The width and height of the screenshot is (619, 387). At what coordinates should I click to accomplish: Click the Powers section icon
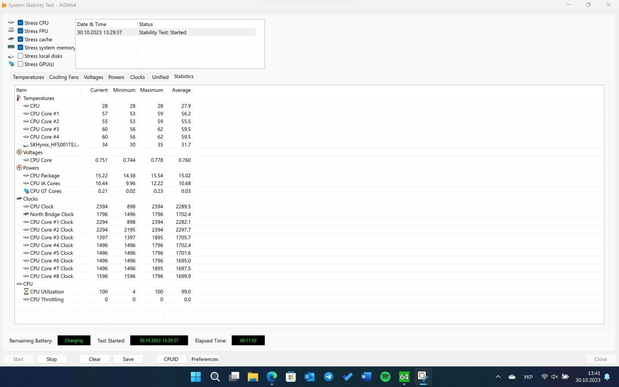(19, 167)
